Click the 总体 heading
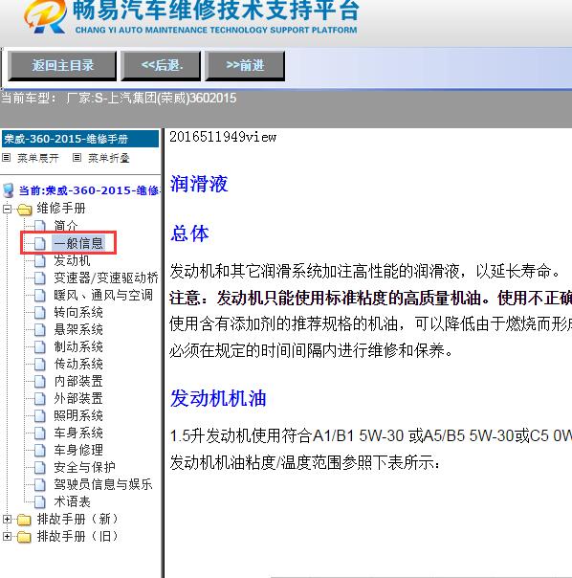 click(x=189, y=233)
